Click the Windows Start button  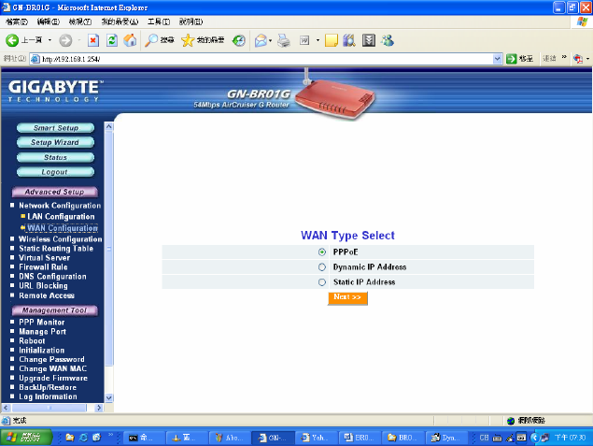point(26,438)
